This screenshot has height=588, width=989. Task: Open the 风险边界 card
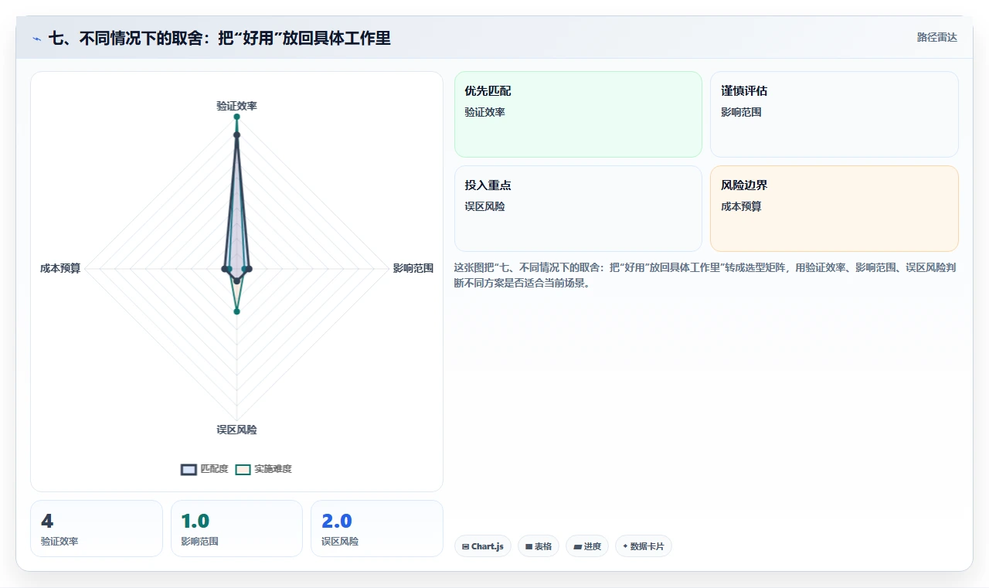(834, 209)
